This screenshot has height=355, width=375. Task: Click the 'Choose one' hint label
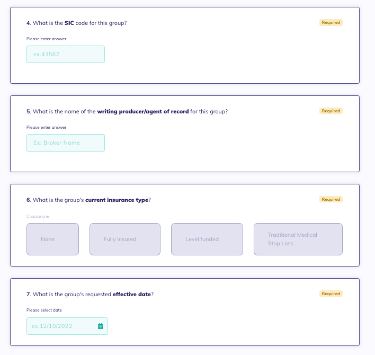click(x=38, y=216)
